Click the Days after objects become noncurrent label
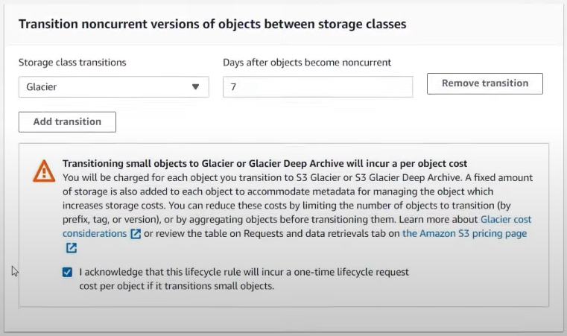 click(307, 63)
